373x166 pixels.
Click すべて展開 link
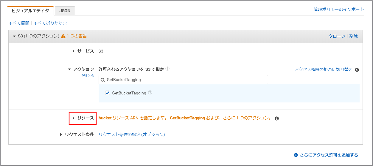19,23
